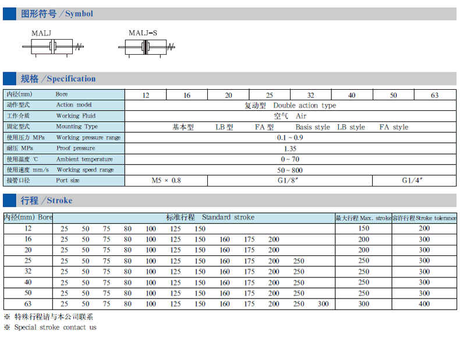Select the bore value 16 in Specification table
The image size is (460, 348).
click(x=187, y=95)
